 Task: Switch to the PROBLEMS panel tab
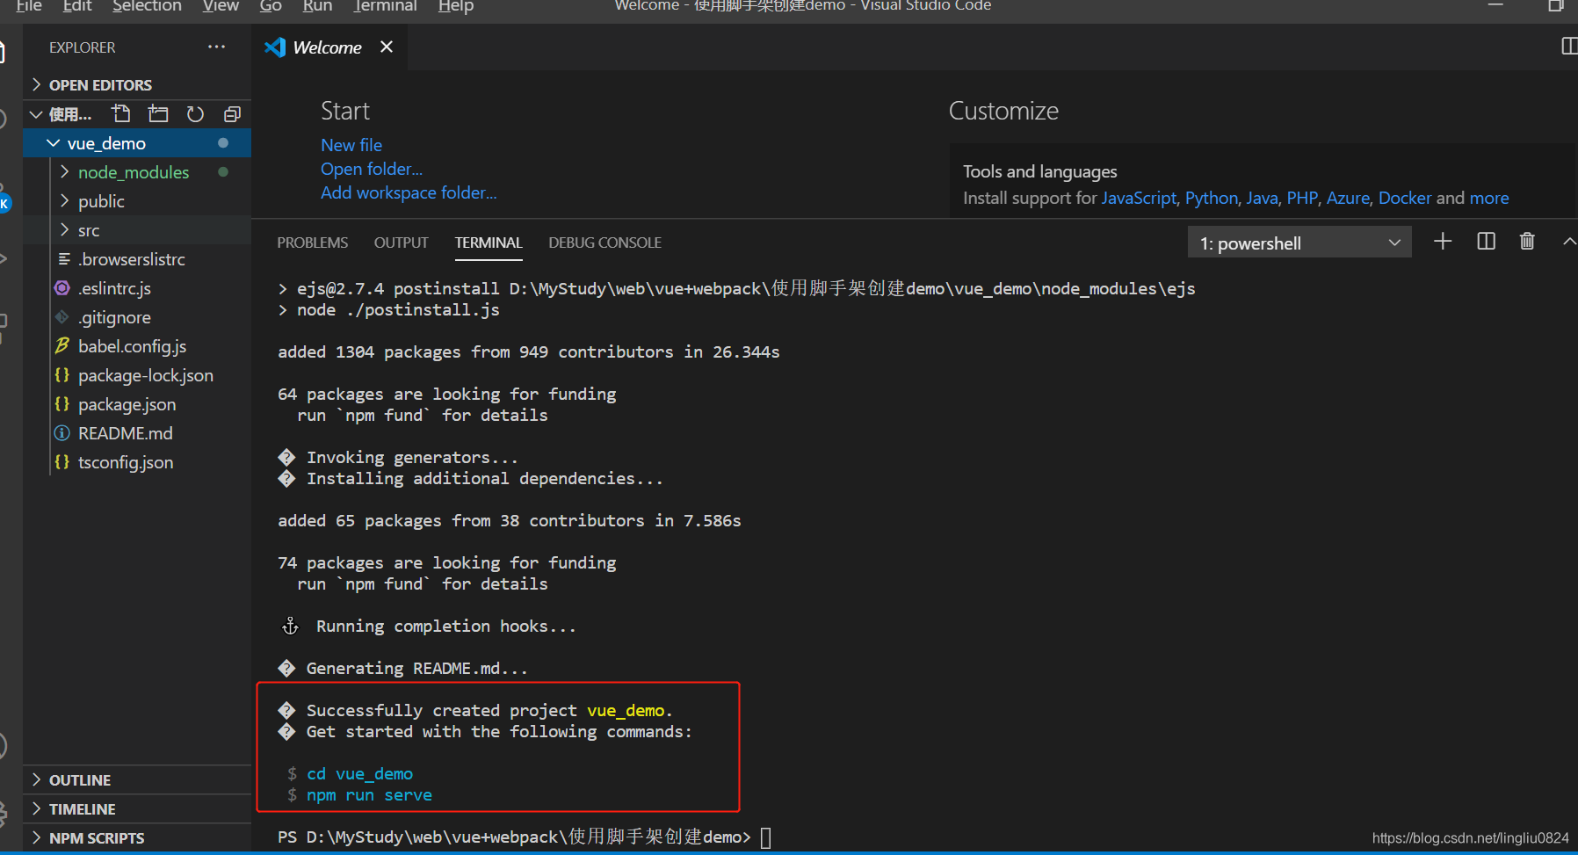pos(313,243)
